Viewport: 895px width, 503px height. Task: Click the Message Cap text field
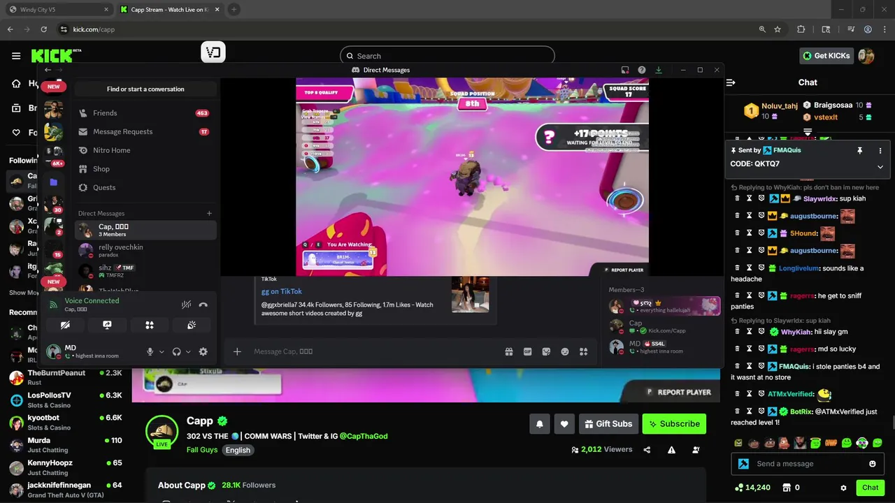click(x=374, y=351)
